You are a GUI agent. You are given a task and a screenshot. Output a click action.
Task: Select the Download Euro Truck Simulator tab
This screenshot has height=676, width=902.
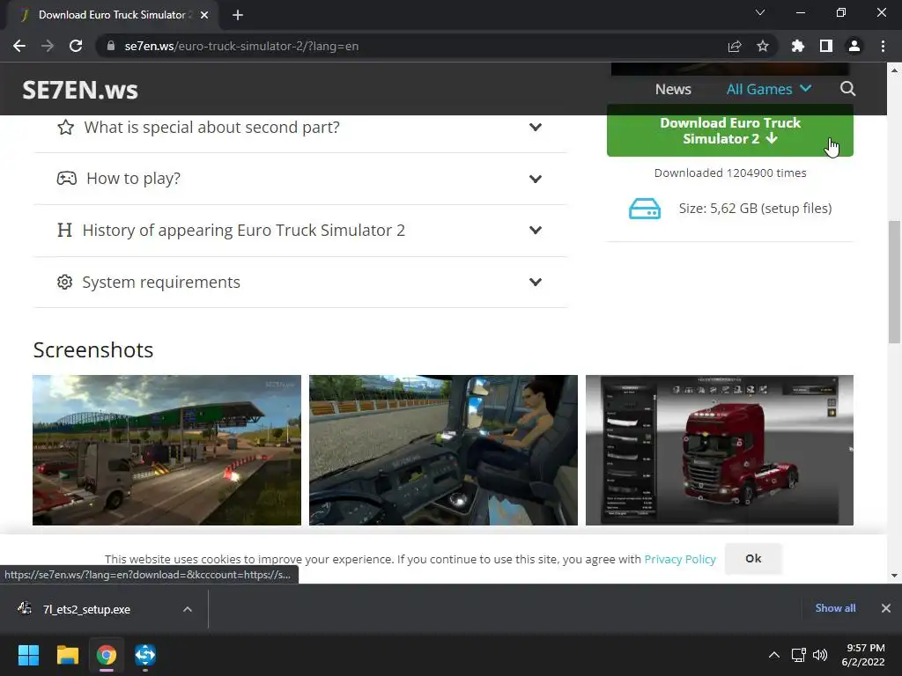(112, 15)
